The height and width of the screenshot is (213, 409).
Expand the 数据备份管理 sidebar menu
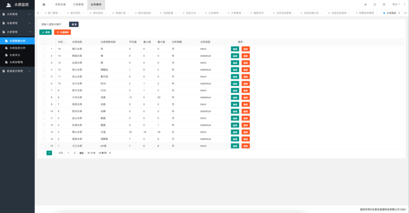pos(17,71)
